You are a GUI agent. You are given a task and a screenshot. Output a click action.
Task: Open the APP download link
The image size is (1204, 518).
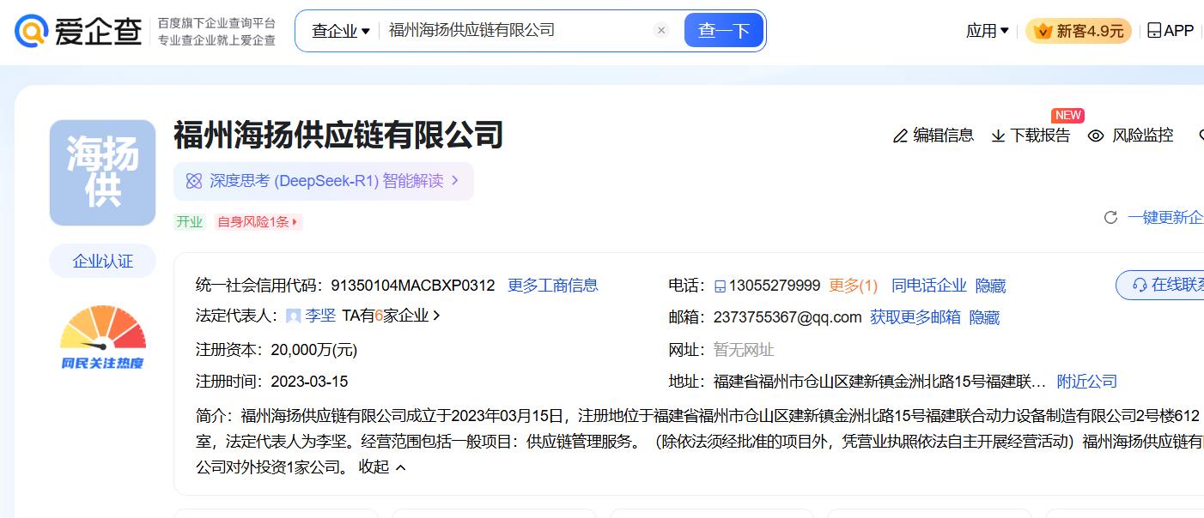1170,31
